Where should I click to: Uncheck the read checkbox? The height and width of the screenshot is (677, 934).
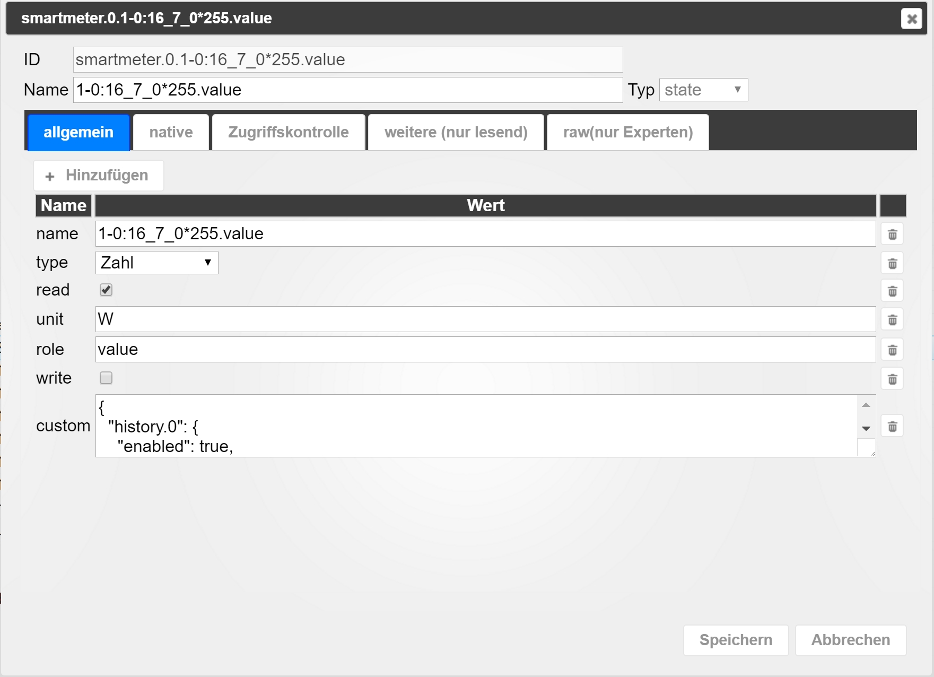tap(106, 290)
